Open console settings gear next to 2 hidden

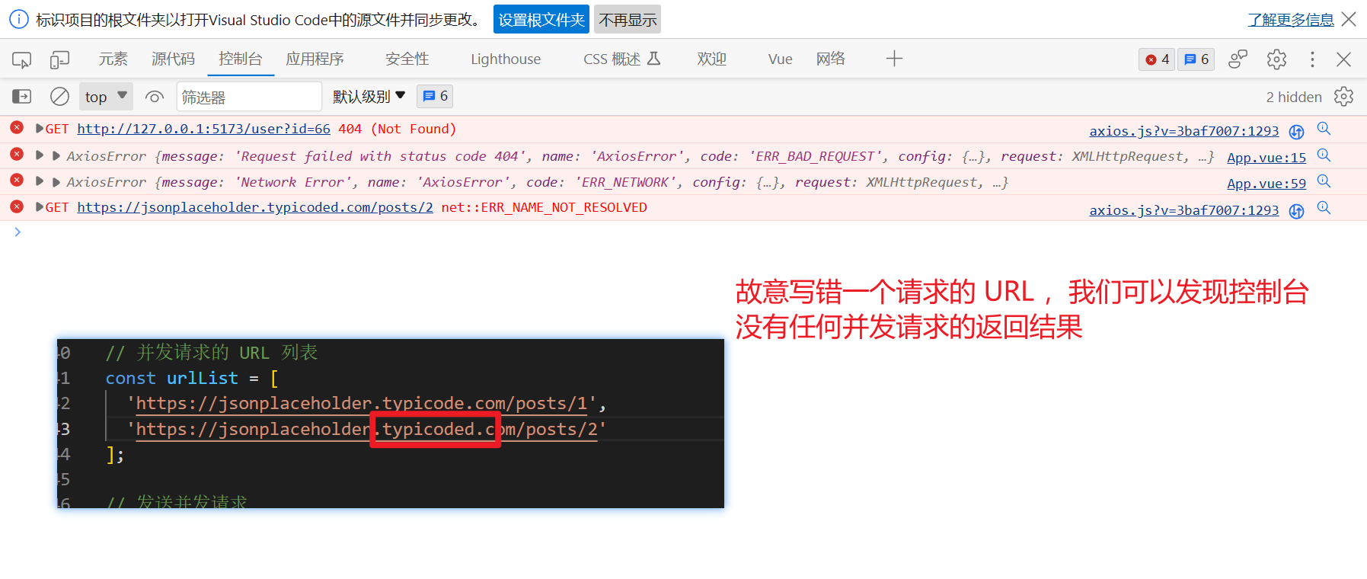(1343, 97)
